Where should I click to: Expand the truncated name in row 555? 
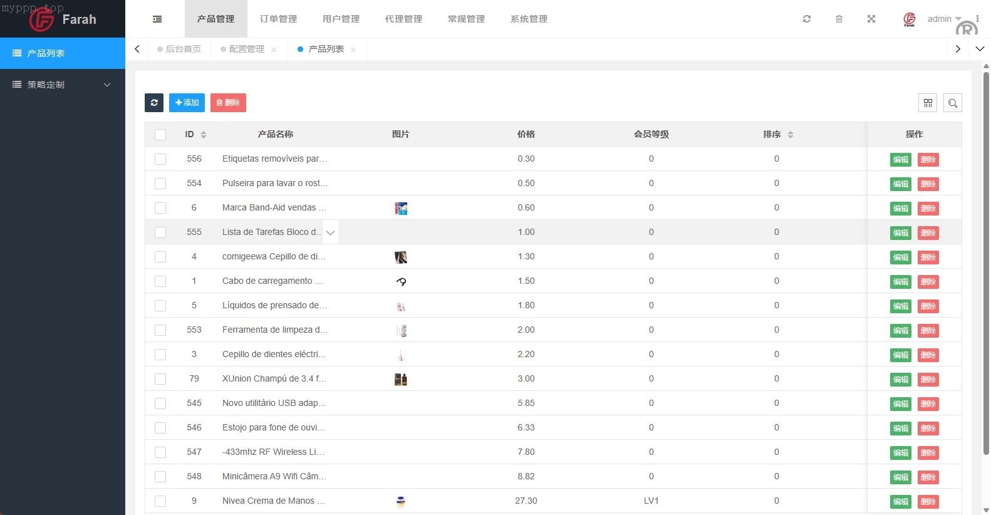pyautogui.click(x=330, y=232)
